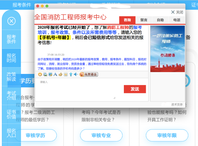Screen dimensions: 198x146
Task: Click the highlighted 【手机号+年龄】 text
Action: [x=54, y=37]
